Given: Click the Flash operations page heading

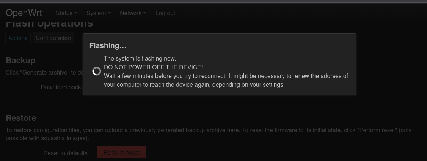Looking at the screenshot, I should [x=49, y=24].
